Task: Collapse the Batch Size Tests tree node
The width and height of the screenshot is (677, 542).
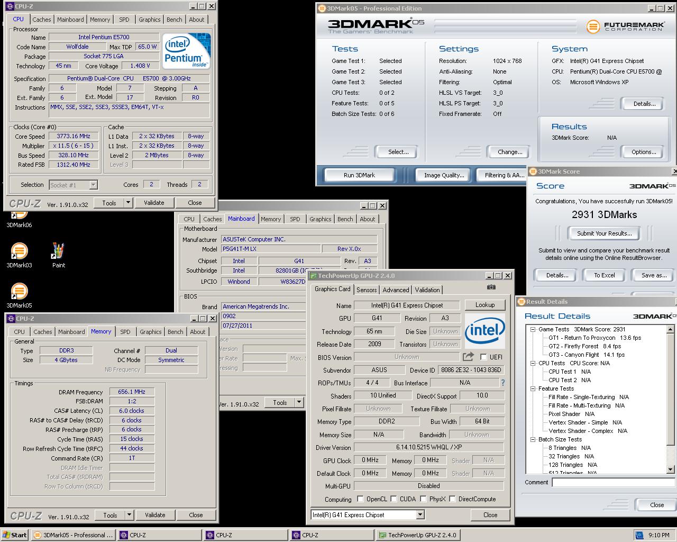Action: [533, 439]
